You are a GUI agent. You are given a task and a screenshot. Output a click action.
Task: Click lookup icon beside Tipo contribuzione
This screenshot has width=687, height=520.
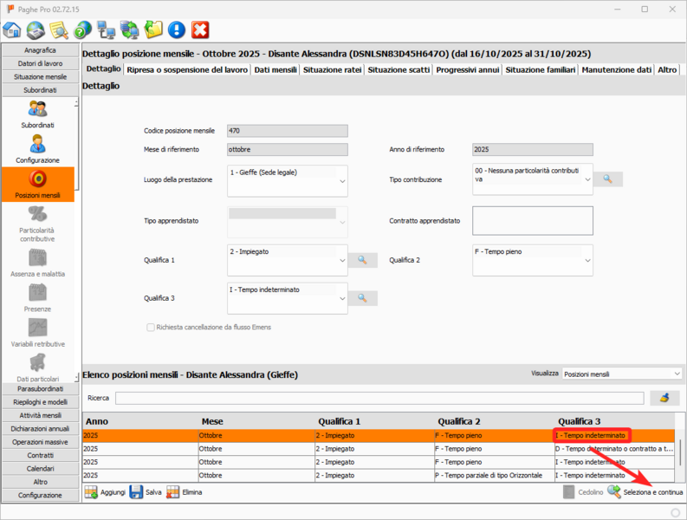(608, 179)
